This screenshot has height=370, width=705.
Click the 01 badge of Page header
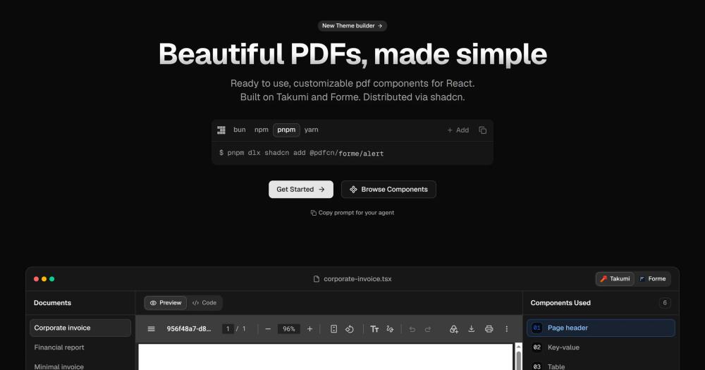(x=537, y=328)
